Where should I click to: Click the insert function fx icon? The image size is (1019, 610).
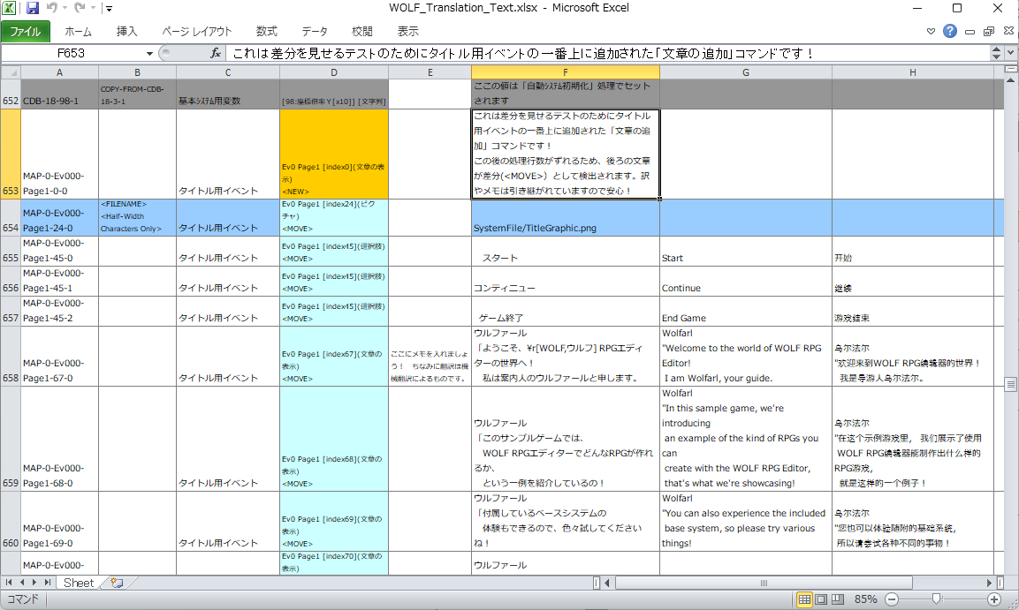point(215,53)
